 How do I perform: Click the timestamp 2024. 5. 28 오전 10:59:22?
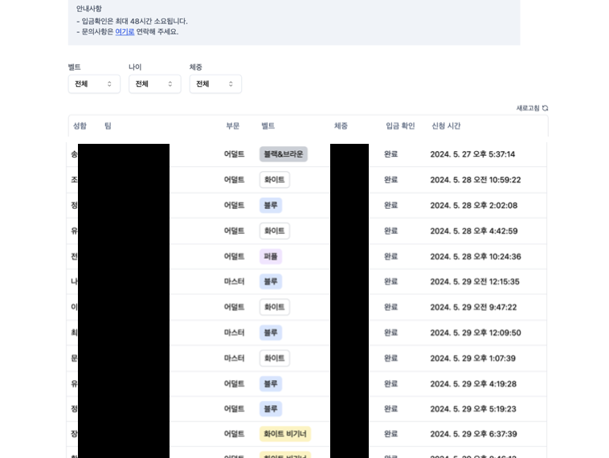click(476, 180)
